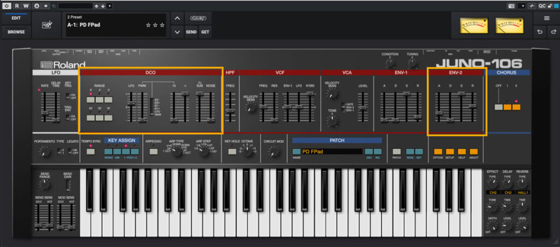Click the reverb TYPE knob showing HALL1
This screenshot has width=560, height=247.
[522, 184]
